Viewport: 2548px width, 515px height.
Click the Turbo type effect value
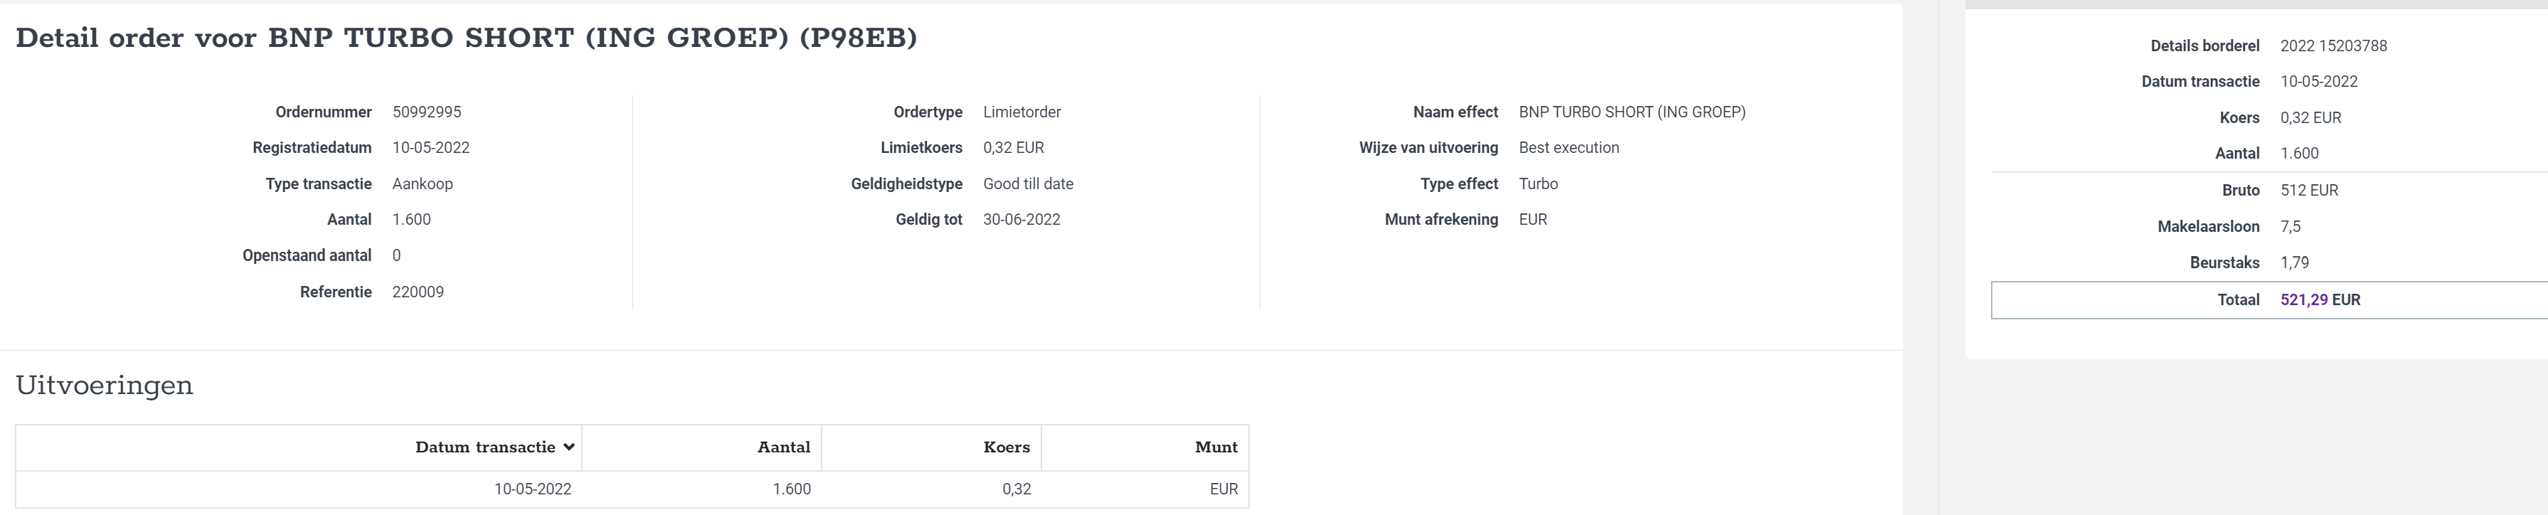tap(1538, 184)
